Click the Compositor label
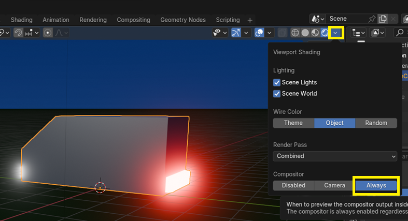This screenshot has width=408, height=221. (x=288, y=174)
